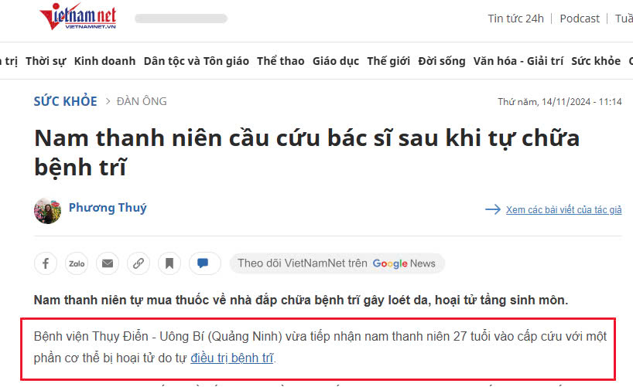Open comments via speech bubble icon

[205, 263]
